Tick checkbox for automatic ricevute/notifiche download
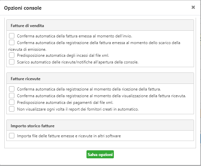 [12, 62]
